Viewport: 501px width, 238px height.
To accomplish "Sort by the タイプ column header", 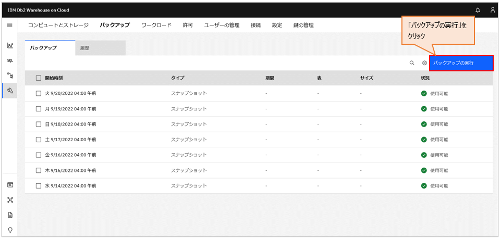I will tap(178, 78).
